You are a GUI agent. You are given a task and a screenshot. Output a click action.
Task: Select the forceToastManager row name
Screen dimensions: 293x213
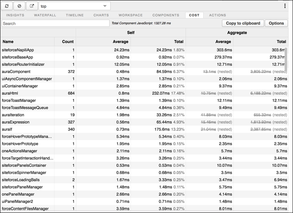[x=19, y=100]
